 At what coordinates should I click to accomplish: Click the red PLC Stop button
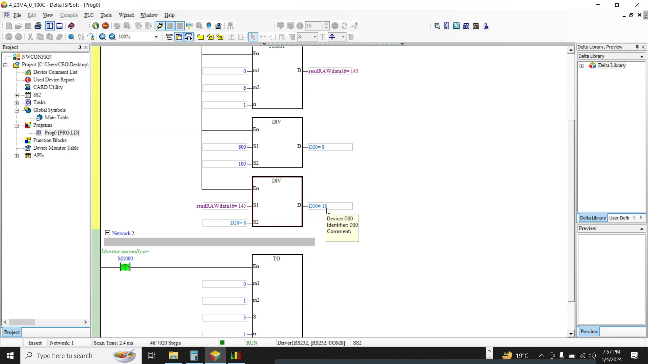pos(106,26)
